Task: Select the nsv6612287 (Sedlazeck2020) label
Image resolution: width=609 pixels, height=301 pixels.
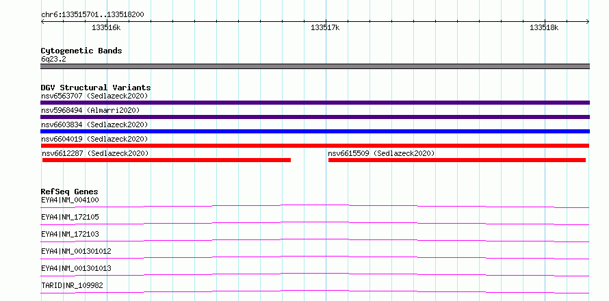Action: point(95,153)
